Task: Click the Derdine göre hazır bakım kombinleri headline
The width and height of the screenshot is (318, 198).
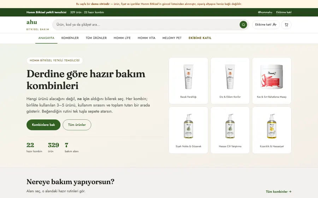Action: 86,80
